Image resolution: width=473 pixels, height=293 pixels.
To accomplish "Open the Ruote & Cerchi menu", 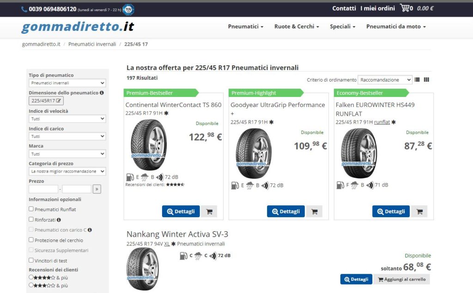I will pos(297,27).
